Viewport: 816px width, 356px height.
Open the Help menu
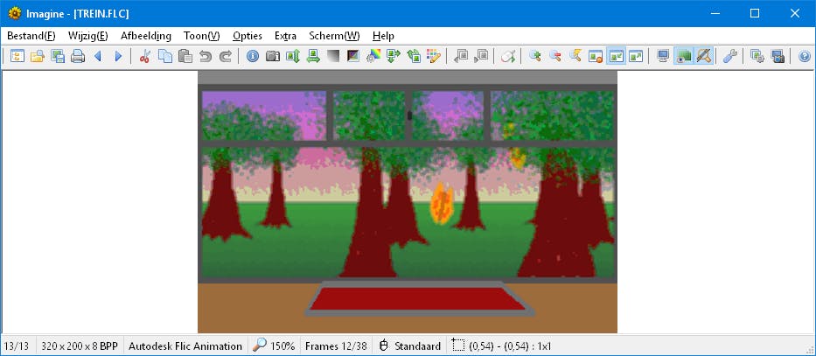384,36
